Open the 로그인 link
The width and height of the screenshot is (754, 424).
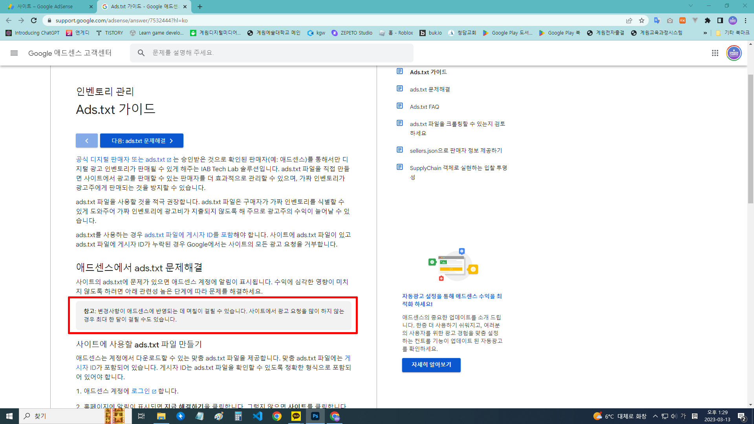point(143,391)
